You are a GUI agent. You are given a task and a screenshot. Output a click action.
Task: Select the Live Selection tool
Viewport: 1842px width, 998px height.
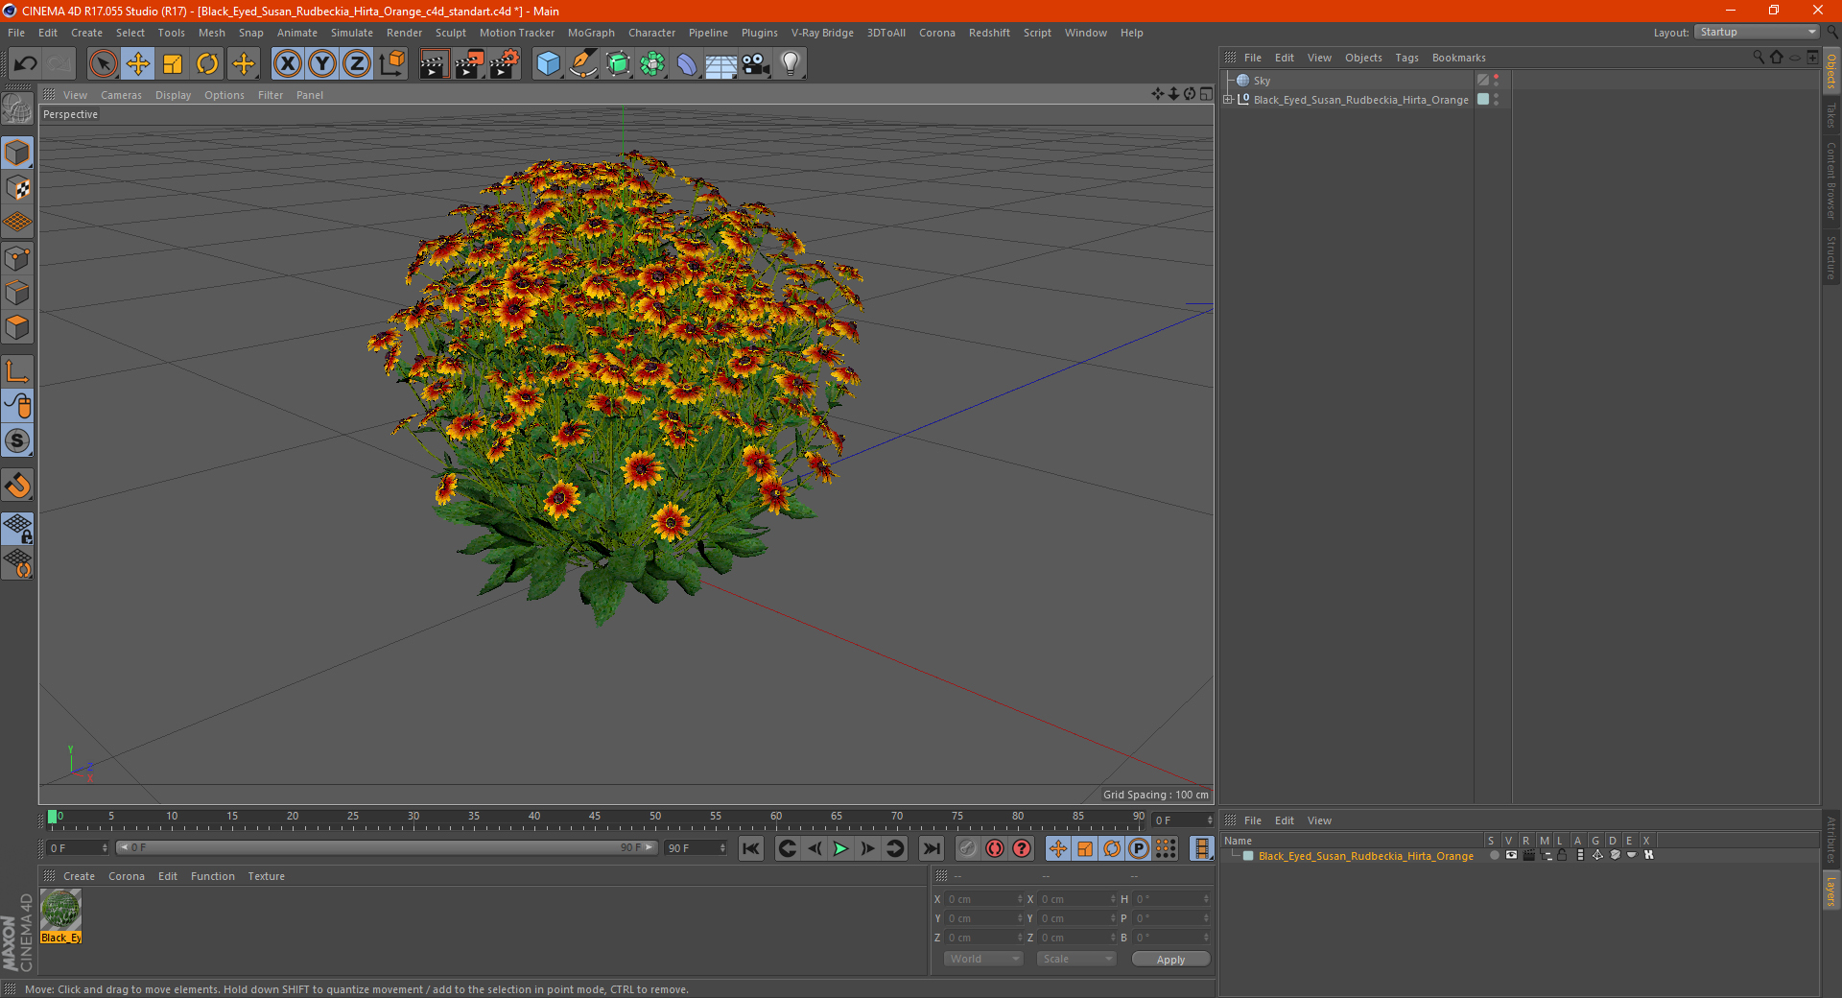pyautogui.click(x=103, y=64)
